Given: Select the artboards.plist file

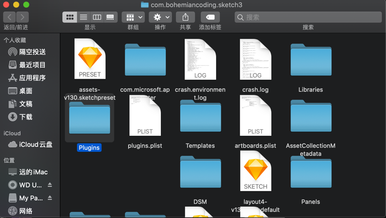Looking at the screenshot, I should (255, 115).
